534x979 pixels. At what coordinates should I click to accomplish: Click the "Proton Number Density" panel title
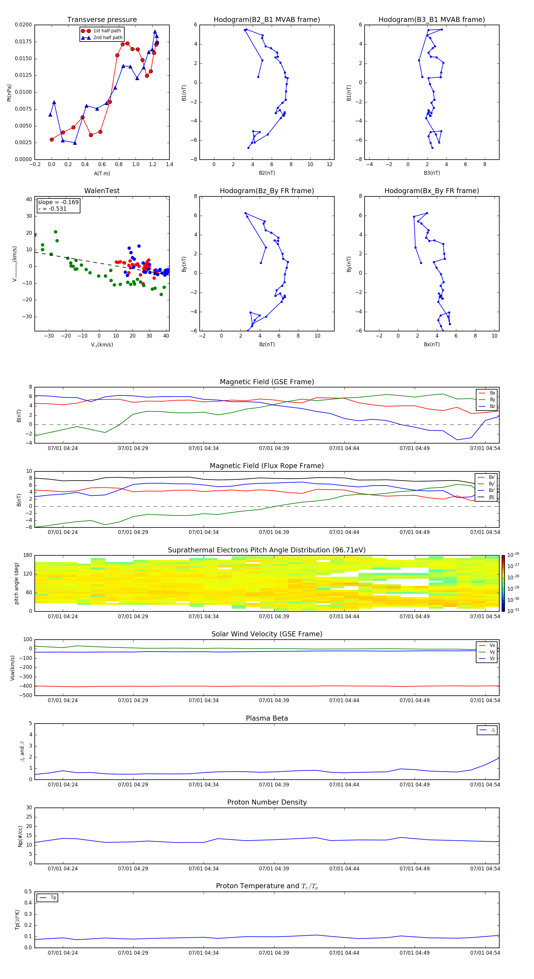(x=267, y=802)
